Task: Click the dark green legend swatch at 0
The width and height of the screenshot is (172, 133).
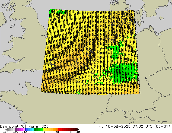Action: pos(35,129)
